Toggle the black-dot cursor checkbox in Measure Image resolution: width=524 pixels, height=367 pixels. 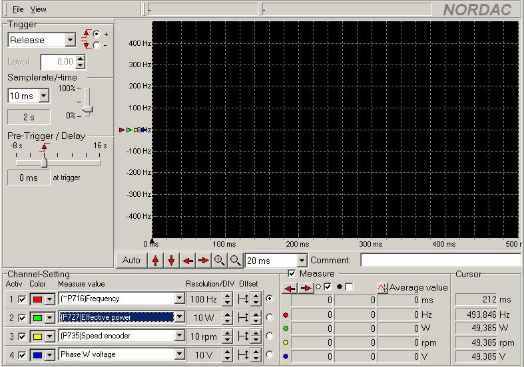coord(349,287)
